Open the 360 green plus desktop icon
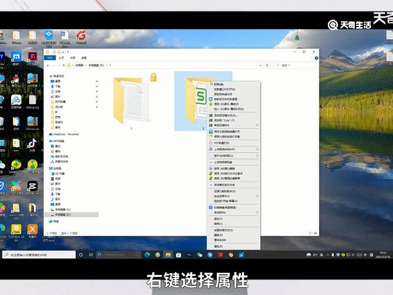The image size is (393, 295). (16, 166)
